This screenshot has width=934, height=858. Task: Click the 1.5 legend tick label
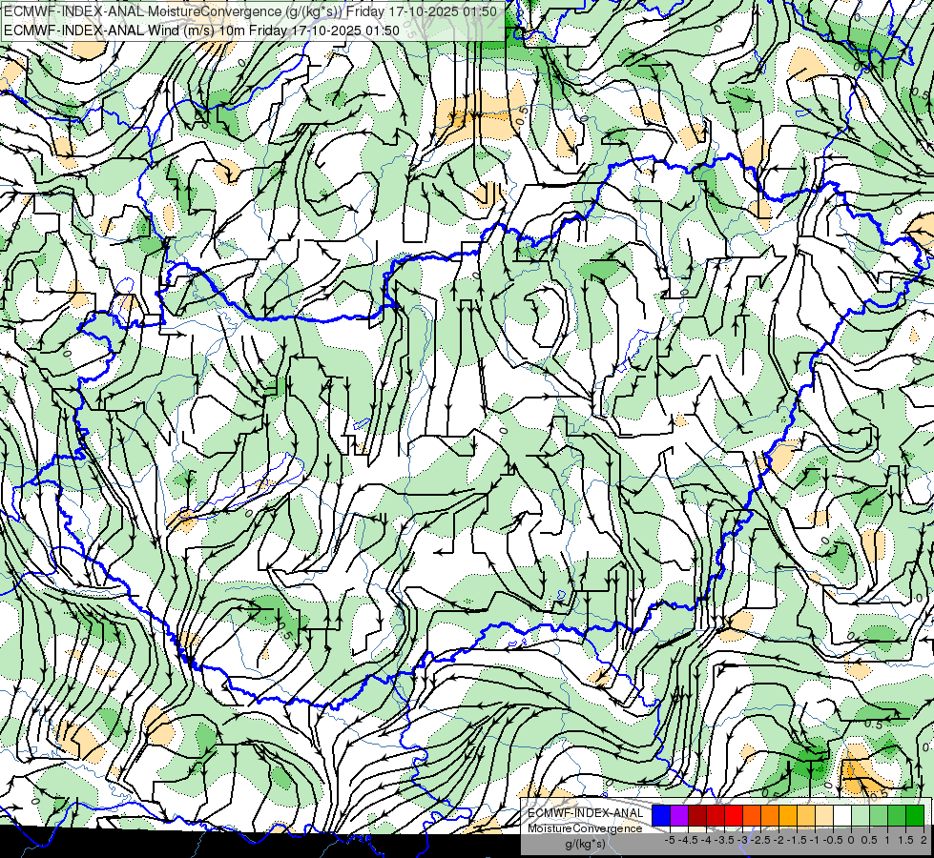[x=905, y=840]
